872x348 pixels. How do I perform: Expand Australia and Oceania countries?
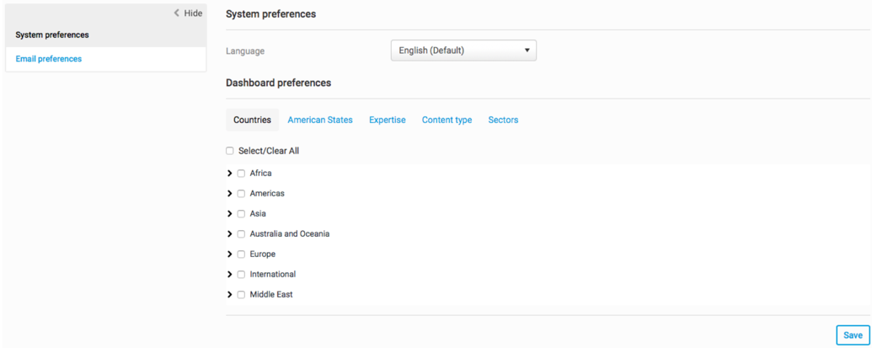click(230, 234)
